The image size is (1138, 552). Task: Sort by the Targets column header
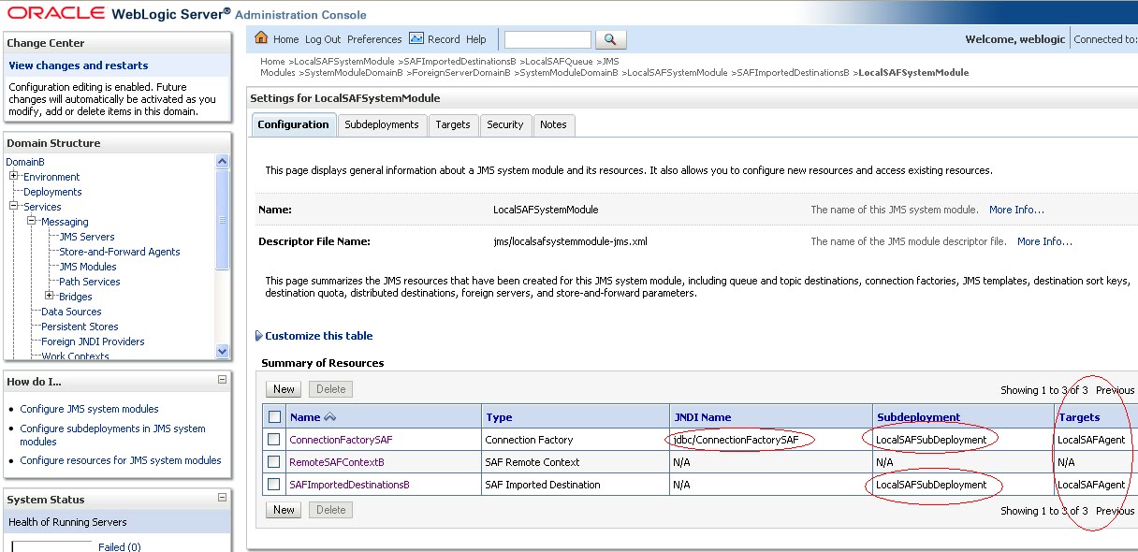tap(1079, 417)
